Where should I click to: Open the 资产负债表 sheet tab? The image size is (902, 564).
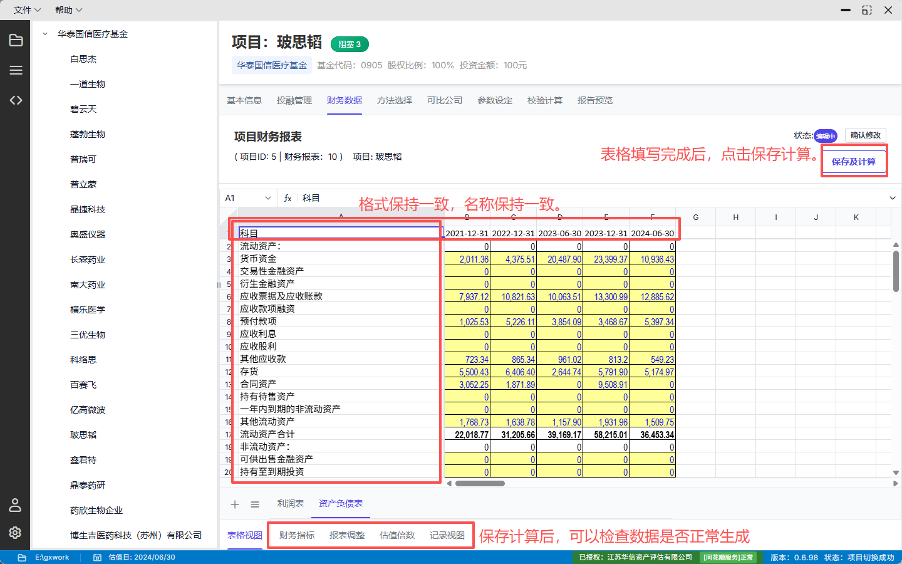click(x=341, y=504)
